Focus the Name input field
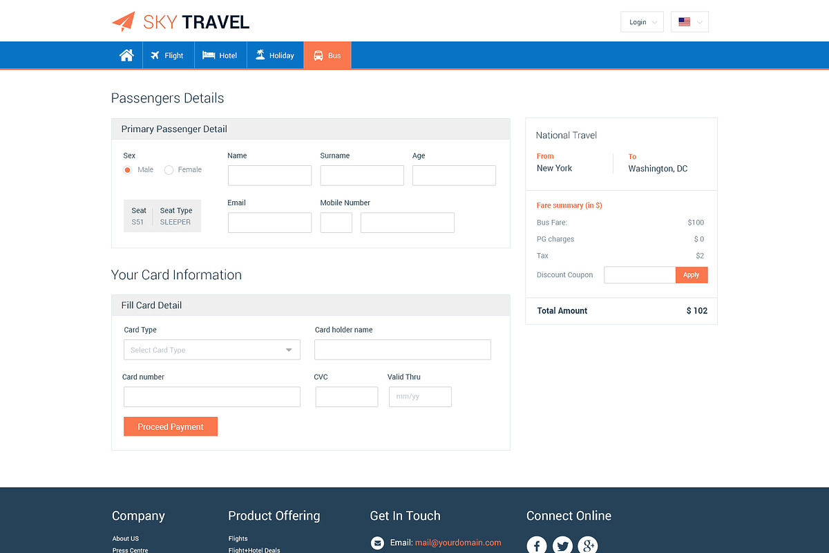 (269, 176)
